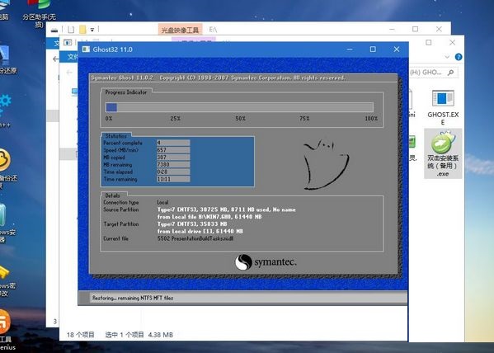Click the blue gear desktop icon
The height and width of the screenshot is (353, 494).
click(x=4, y=104)
